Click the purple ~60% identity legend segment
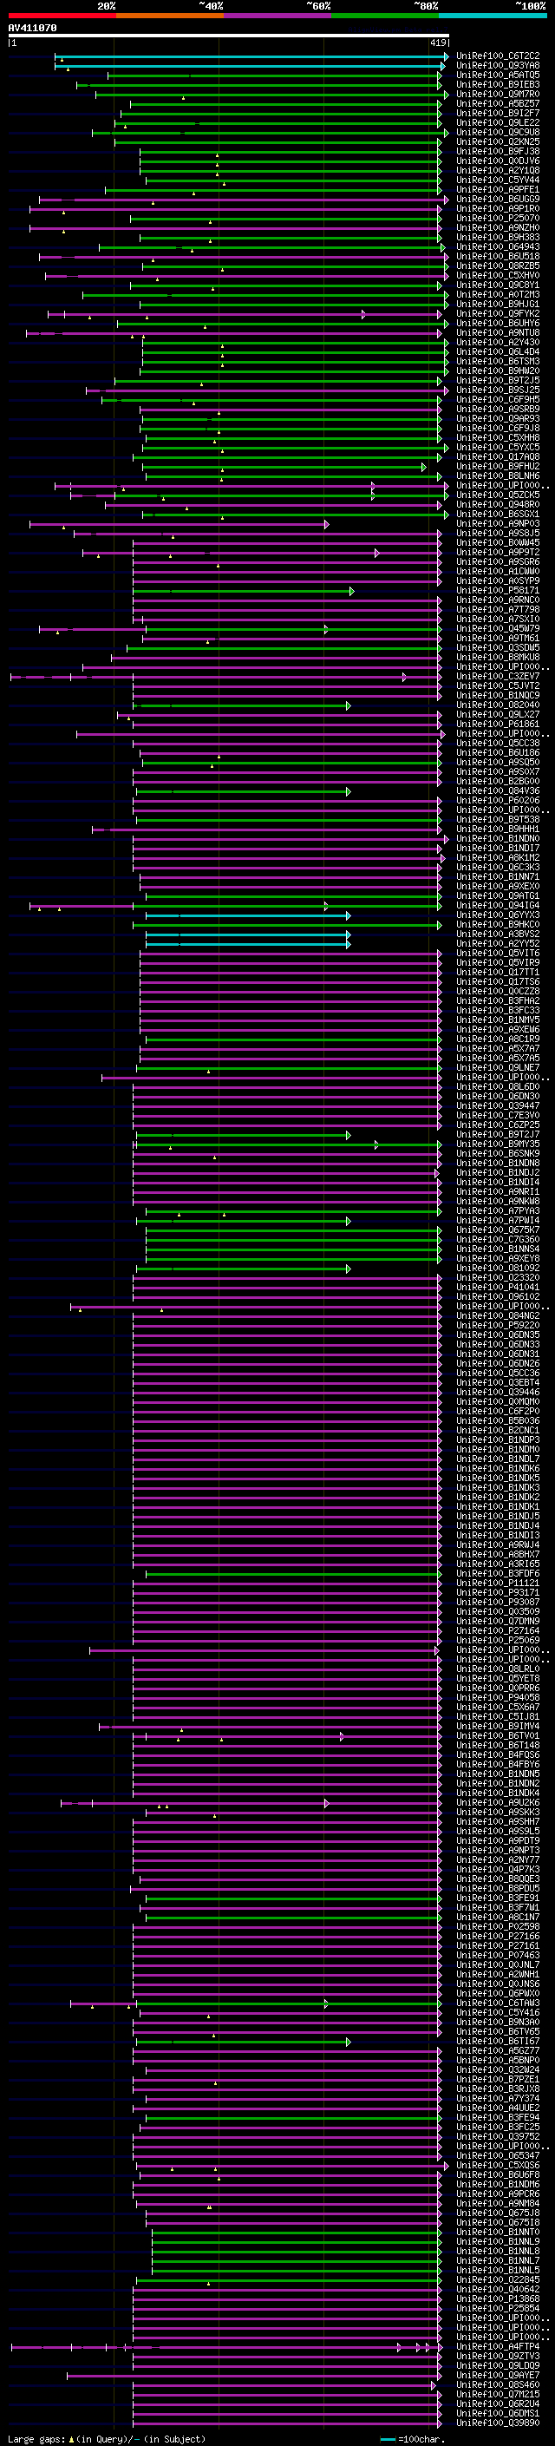This screenshot has width=555, height=2446. pyautogui.click(x=277, y=16)
